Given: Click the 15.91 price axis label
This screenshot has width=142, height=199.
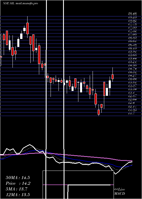Looking at the screenshot, I should tap(132, 52).
